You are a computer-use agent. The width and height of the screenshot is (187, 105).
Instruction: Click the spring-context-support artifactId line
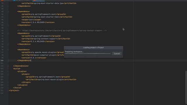[46, 39]
